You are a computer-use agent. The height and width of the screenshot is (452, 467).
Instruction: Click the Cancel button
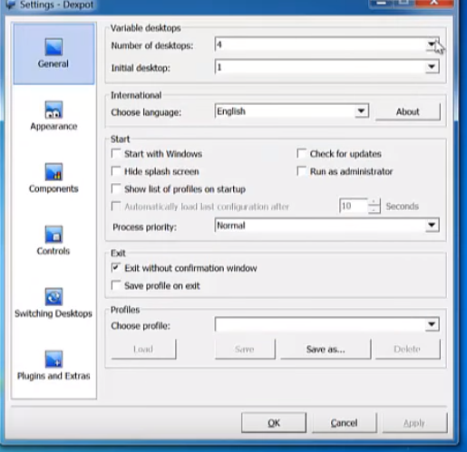pyautogui.click(x=345, y=423)
